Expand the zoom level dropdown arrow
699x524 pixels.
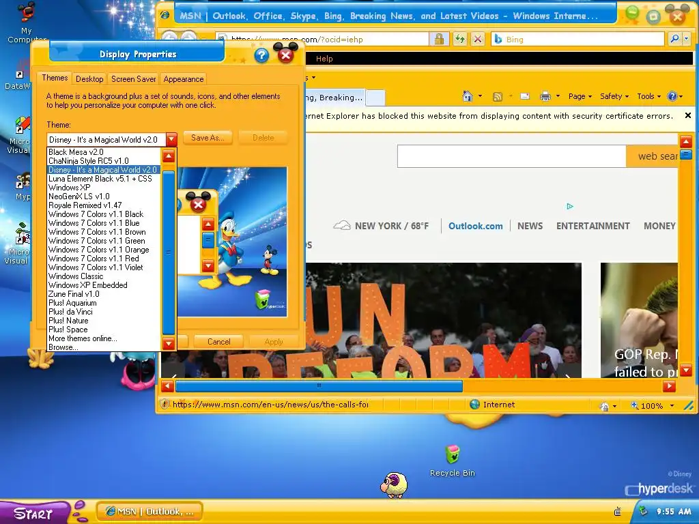[x=672, y=405]
